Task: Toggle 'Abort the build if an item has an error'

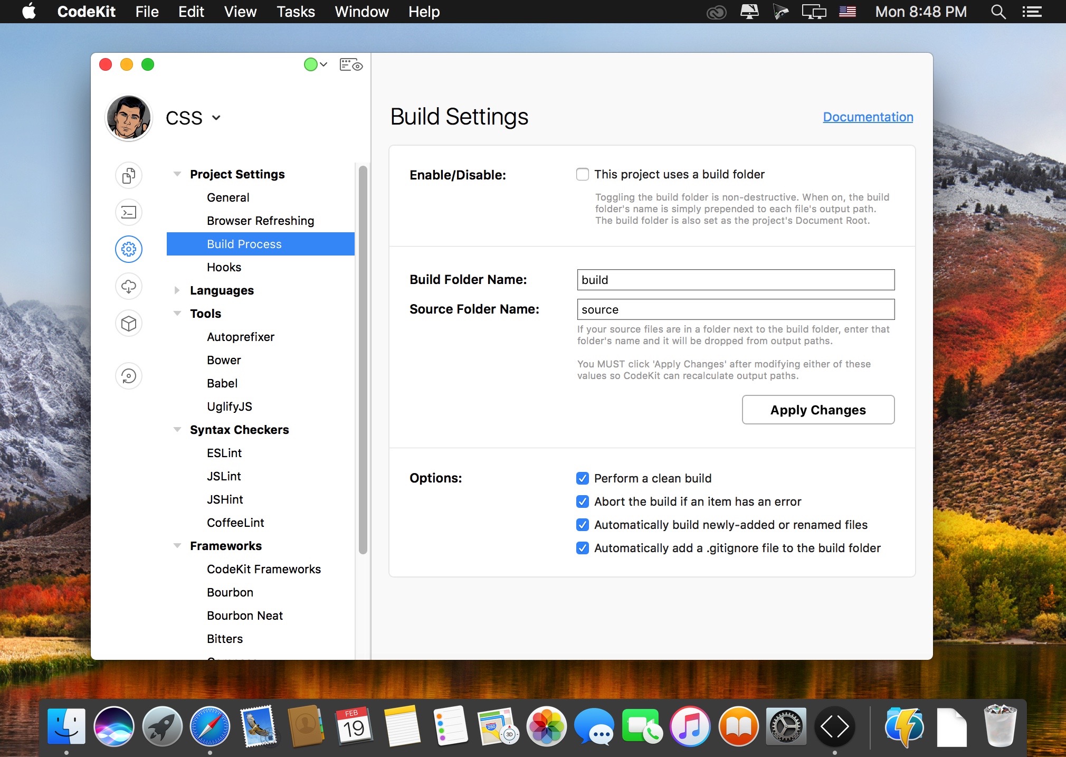Action: click(583, 501)
